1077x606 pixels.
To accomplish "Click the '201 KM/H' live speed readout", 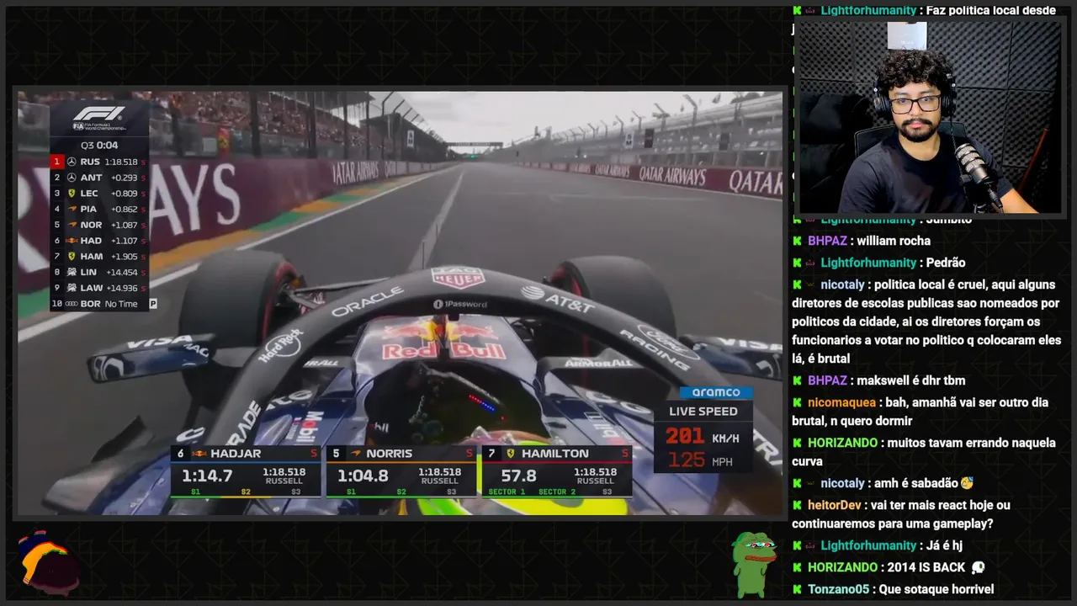I will [x=703, y=436].
